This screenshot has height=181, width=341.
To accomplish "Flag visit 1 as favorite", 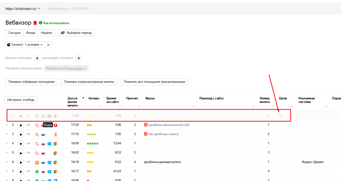I will pos(29,116).
